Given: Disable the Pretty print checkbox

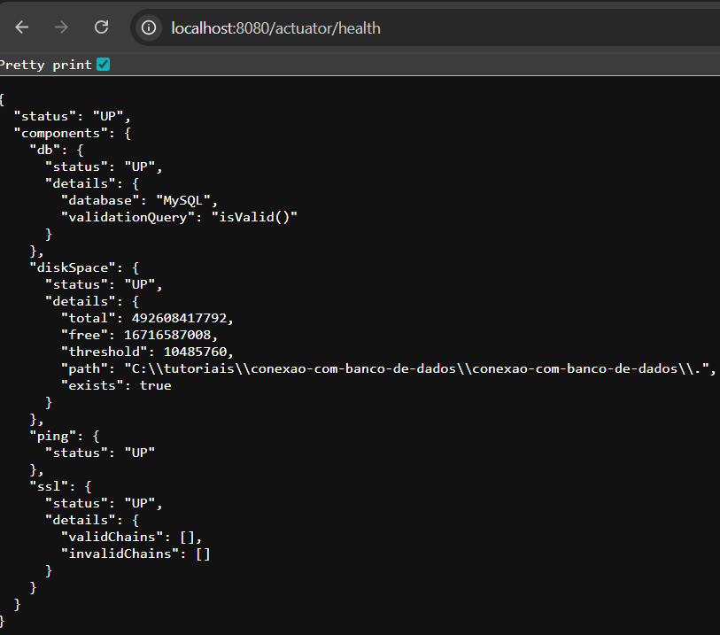Looking at the screenshot, I should click(103, 64).
